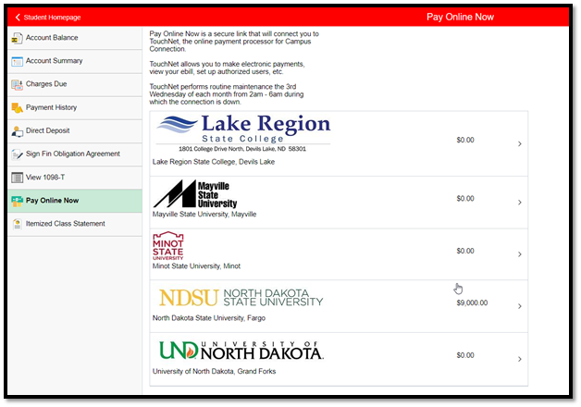Expand the Minot State University row chevron
This screenshot has height=407, width=581.
coord(520,254)
